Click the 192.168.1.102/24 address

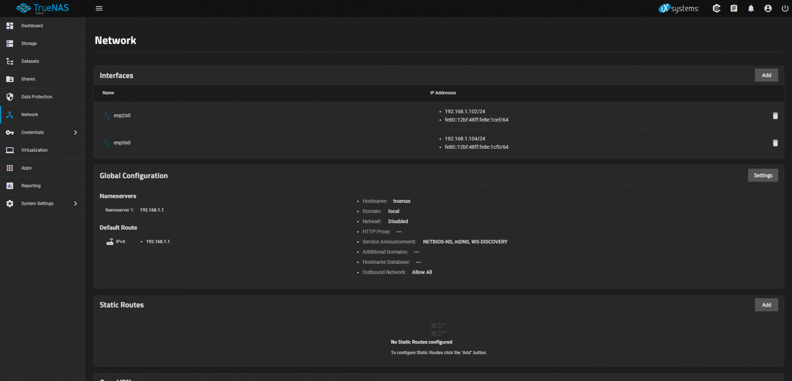click(x=465, y=112)
